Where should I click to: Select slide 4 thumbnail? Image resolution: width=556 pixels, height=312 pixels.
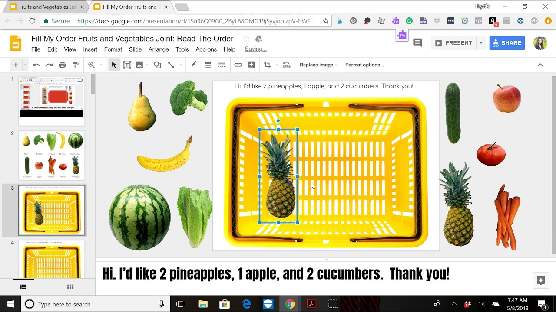52,260
